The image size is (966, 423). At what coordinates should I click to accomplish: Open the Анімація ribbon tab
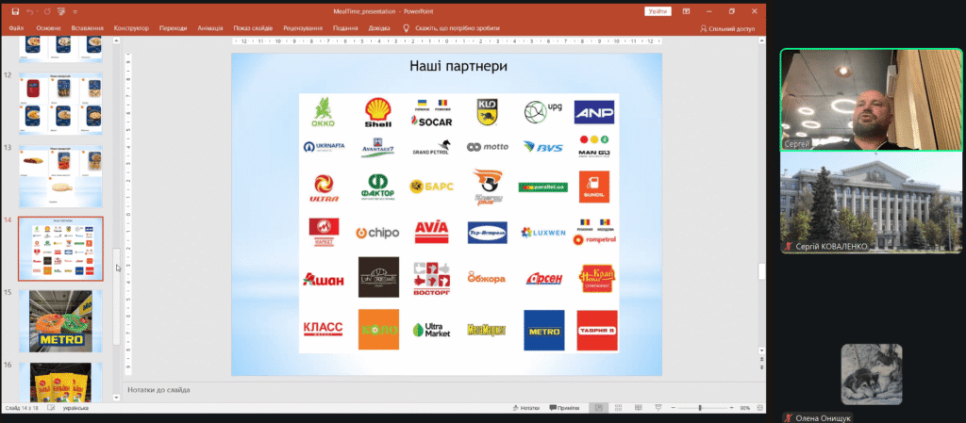tap(217, 28)
